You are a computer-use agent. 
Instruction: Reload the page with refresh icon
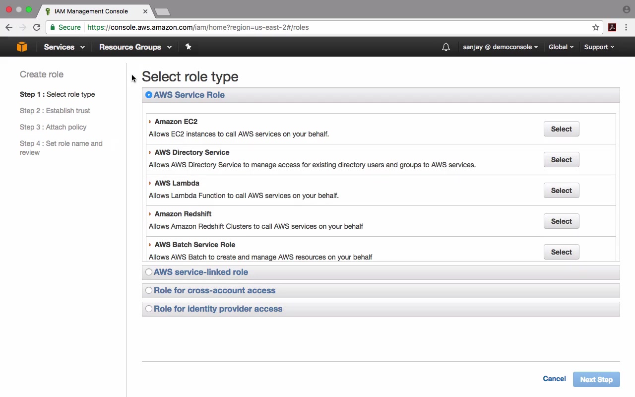(37, 27)
